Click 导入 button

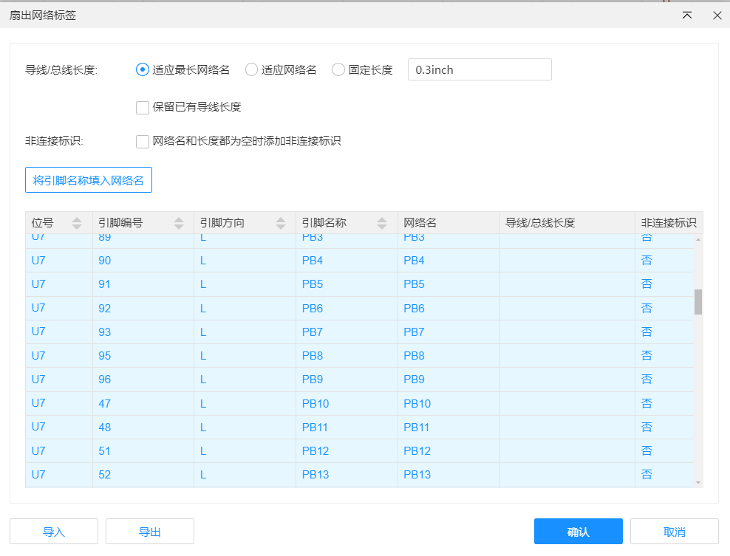tap(54, 532)
